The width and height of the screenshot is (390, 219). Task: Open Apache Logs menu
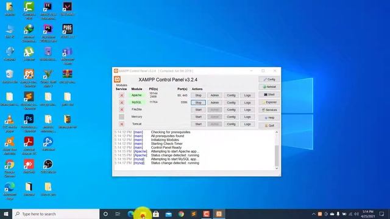click(x=247, y=96)
